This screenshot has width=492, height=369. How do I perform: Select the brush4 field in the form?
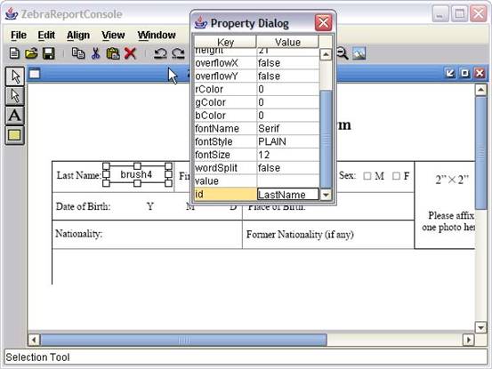point(137,174)
